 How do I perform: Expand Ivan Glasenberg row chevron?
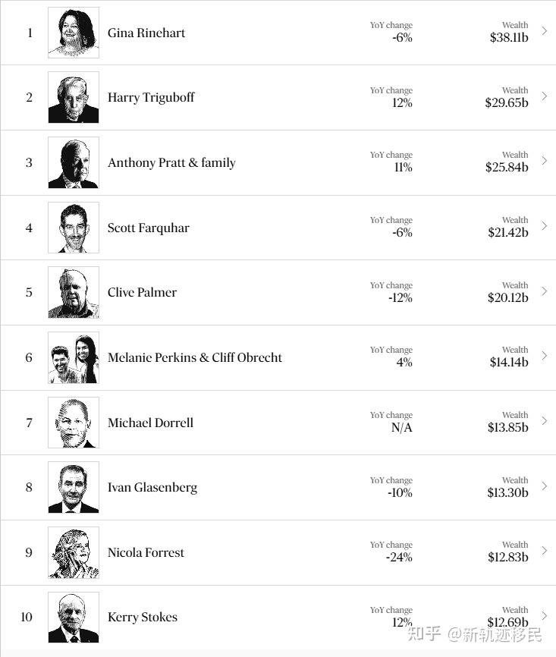click(x=545, y=486)
